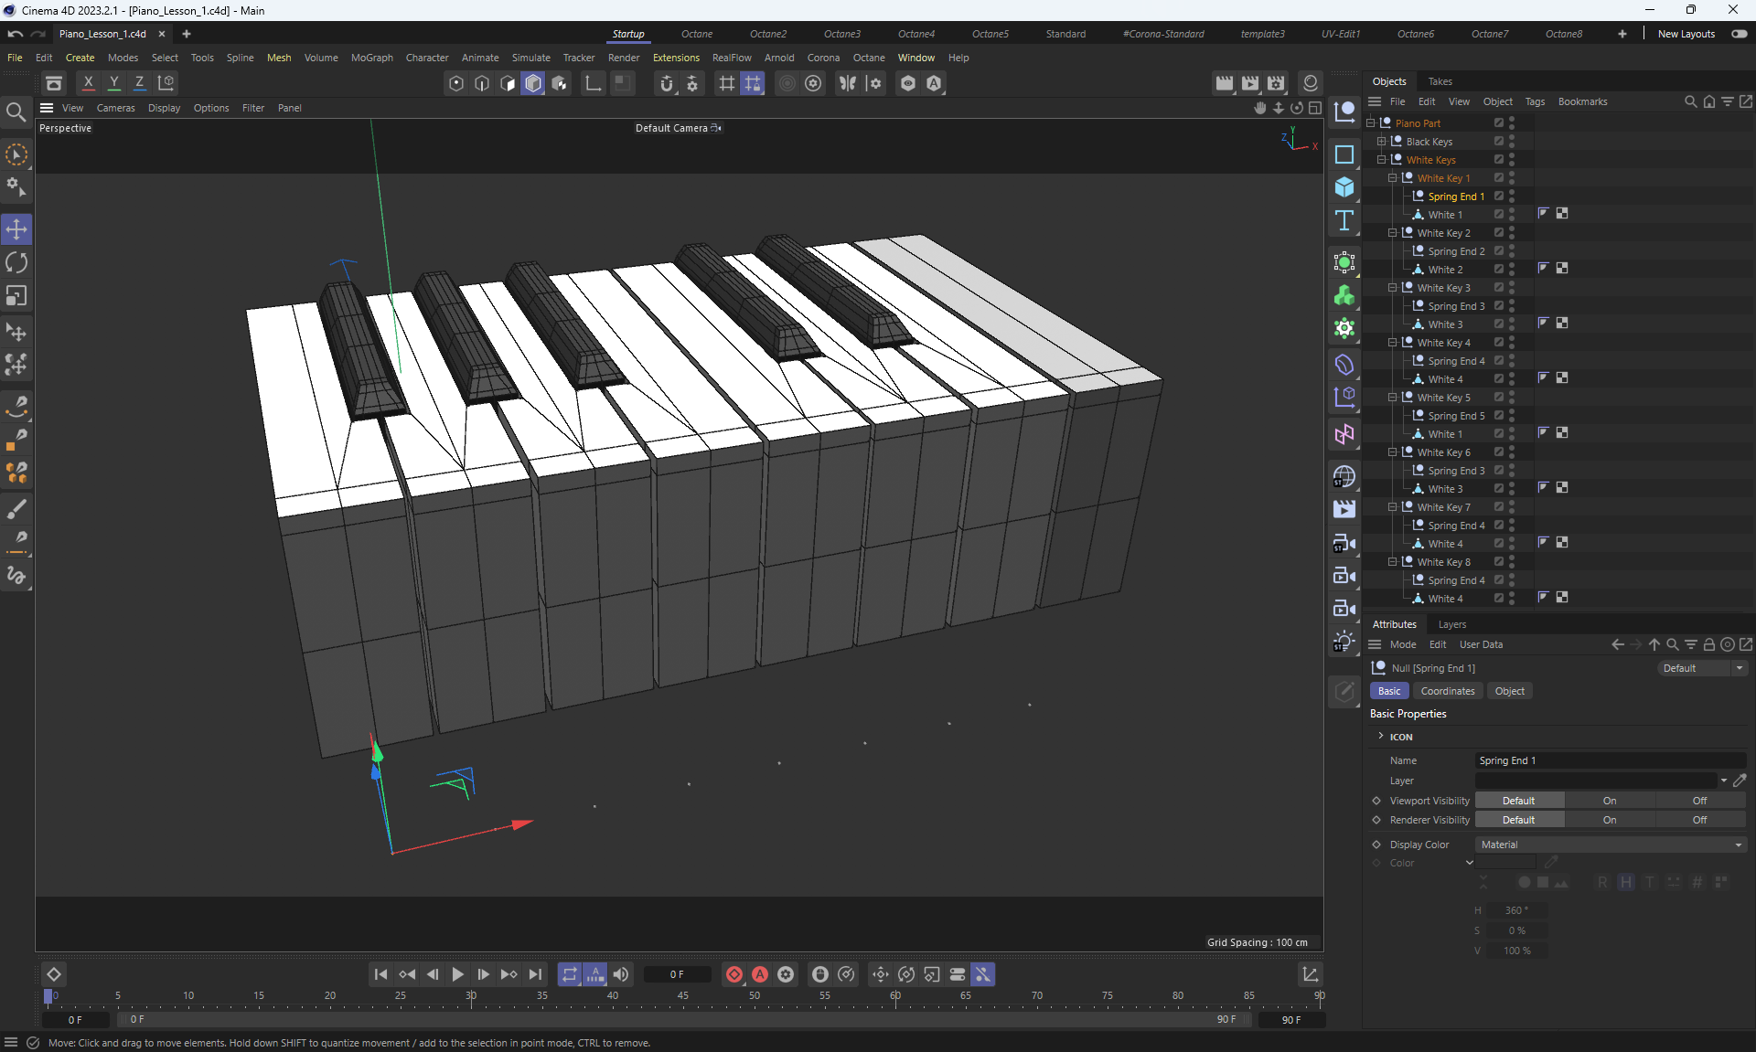Jump to the end of animation
This screenshot has height=1052, width=1756.
coord(535,974)
